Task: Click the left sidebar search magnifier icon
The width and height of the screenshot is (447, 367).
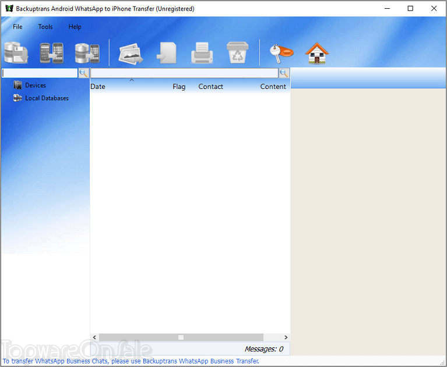Action: click(83, 73)
